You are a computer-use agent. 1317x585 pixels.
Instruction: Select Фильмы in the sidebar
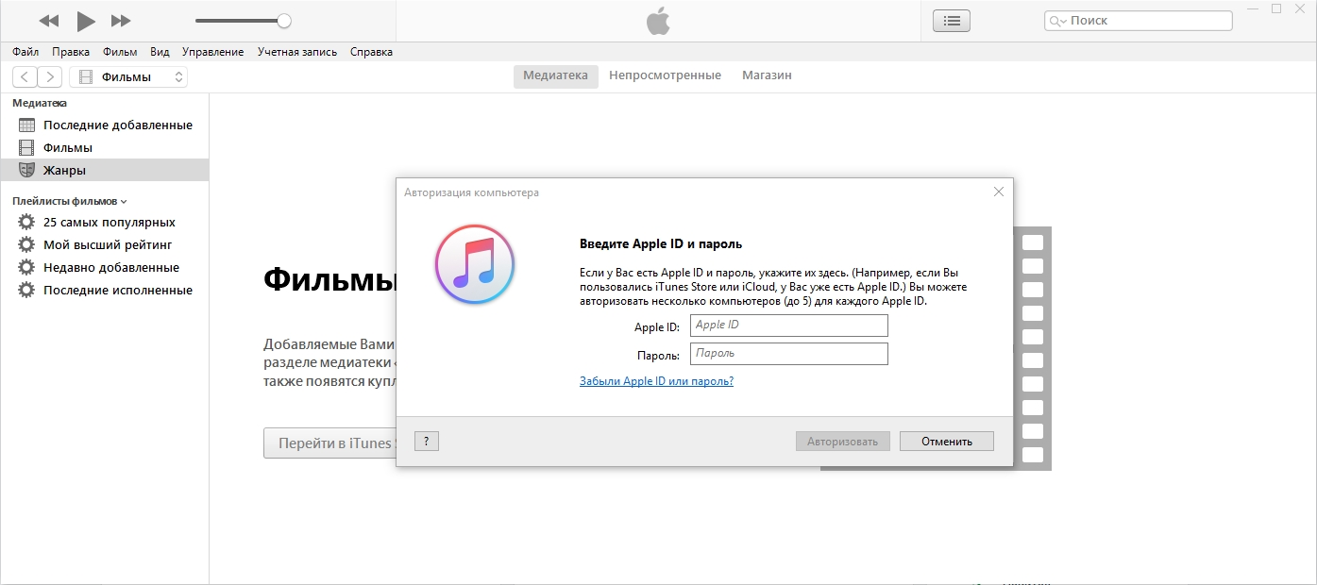point(104,147)
